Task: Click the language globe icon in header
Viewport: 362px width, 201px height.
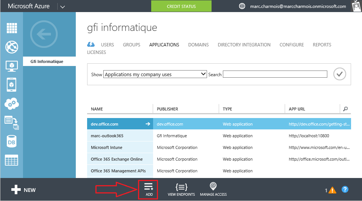Action: point(242,6)
